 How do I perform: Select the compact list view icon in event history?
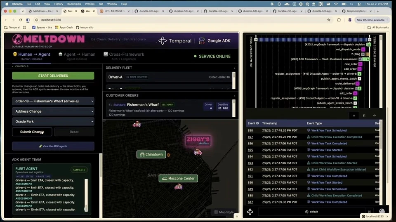[354, 116]
